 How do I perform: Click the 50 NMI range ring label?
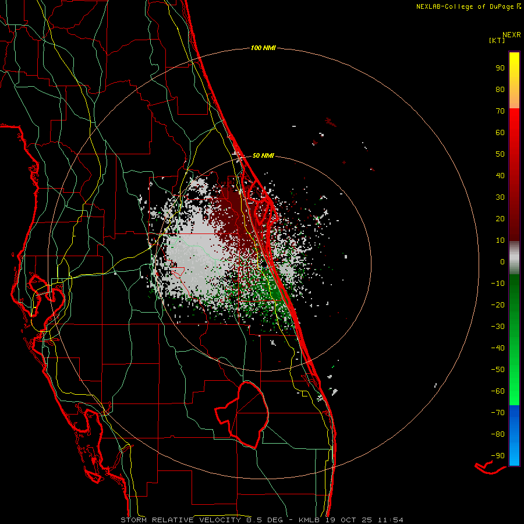(263, 155)
